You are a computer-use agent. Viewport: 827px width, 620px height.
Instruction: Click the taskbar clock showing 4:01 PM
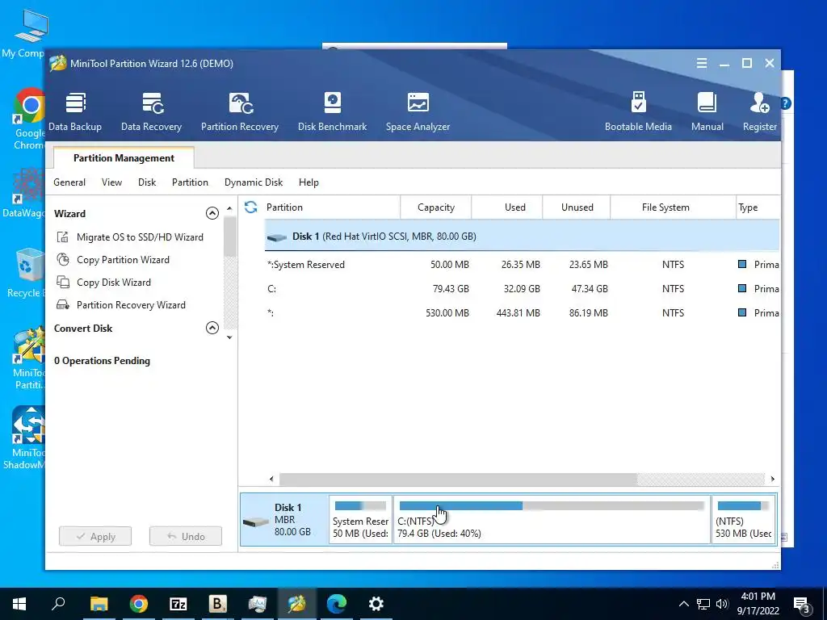(x=758, y=604)
